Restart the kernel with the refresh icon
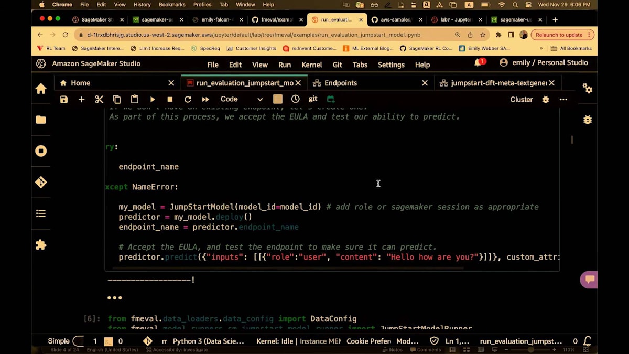This screenshot has height=354, width=629. point(188,99)
